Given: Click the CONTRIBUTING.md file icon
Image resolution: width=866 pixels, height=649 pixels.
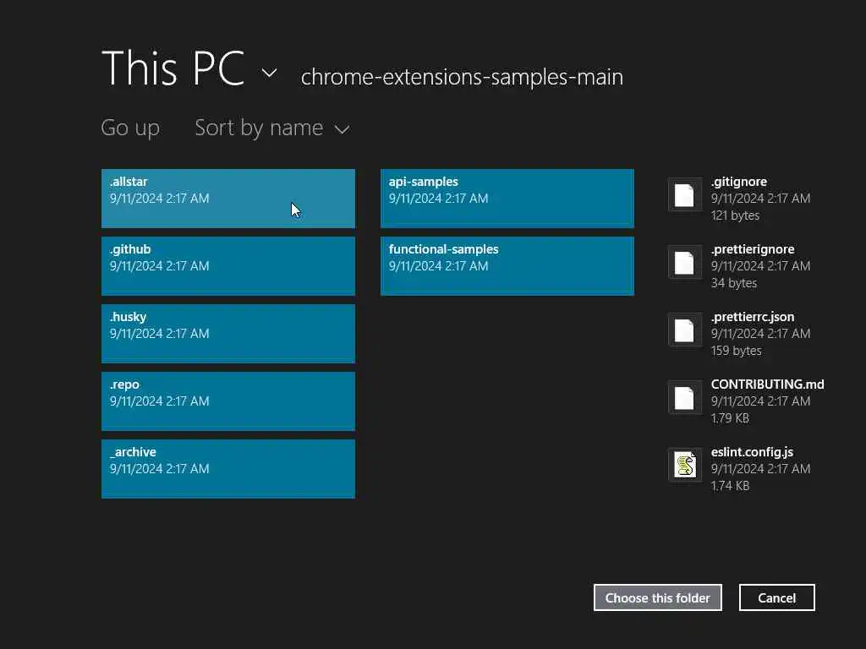Looking at the screenshot, I should pyautogui.click(x=685, y=398).
